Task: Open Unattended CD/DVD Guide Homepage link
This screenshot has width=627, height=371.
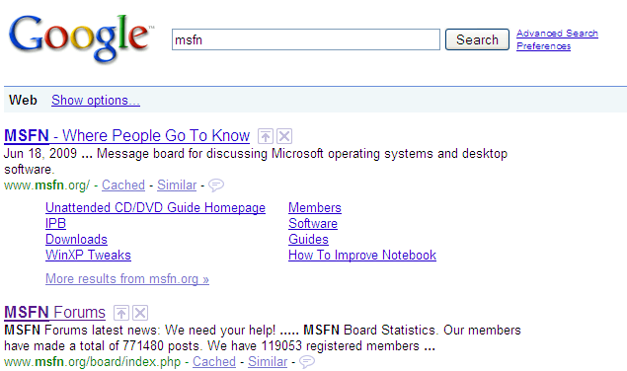Action: (155, 208)
